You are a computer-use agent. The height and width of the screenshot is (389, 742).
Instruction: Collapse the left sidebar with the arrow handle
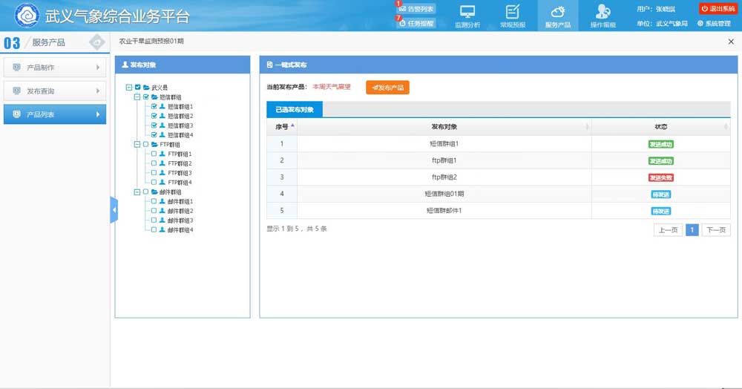coord(114,210)
